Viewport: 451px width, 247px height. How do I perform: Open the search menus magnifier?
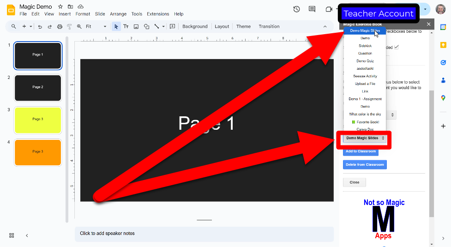[x=13, y=26]
